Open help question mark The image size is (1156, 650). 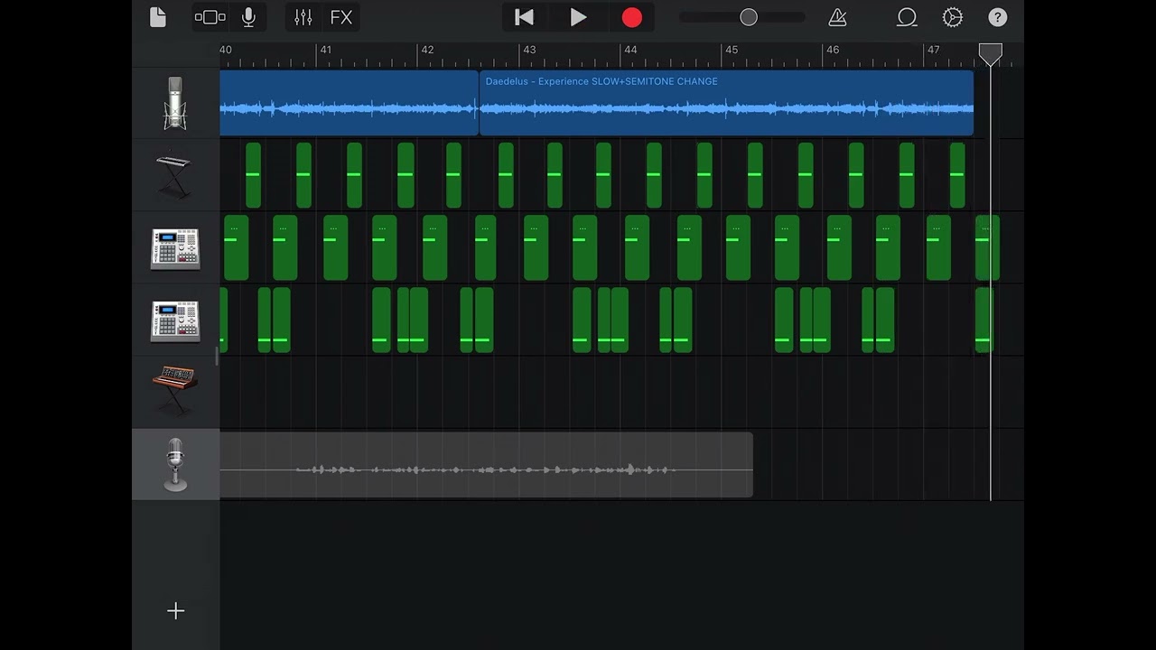pos(998,17)
